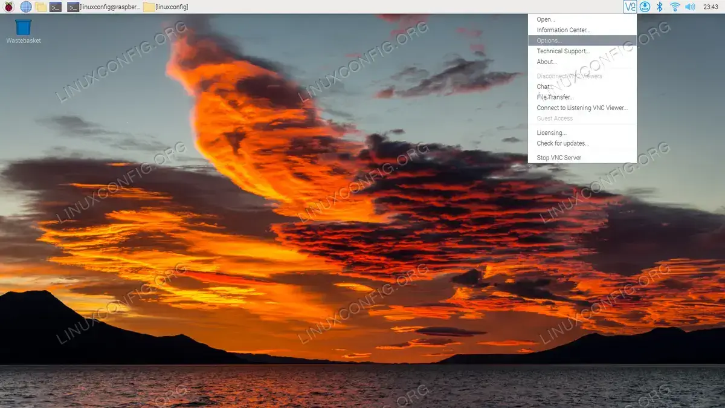This screenshot has height=408, width=725.
Task: Select Options... in the VNC menu
Action: tap(582, 40)
